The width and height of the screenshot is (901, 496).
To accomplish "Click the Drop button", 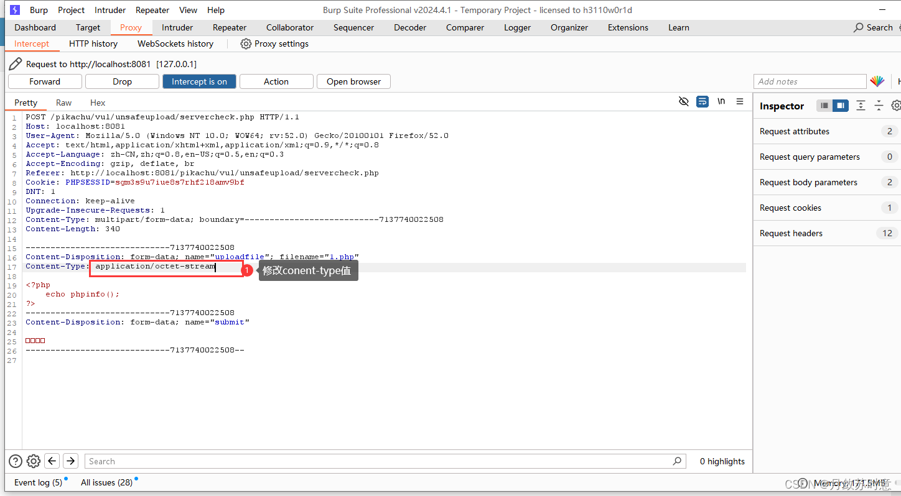I will pos(122,81).
